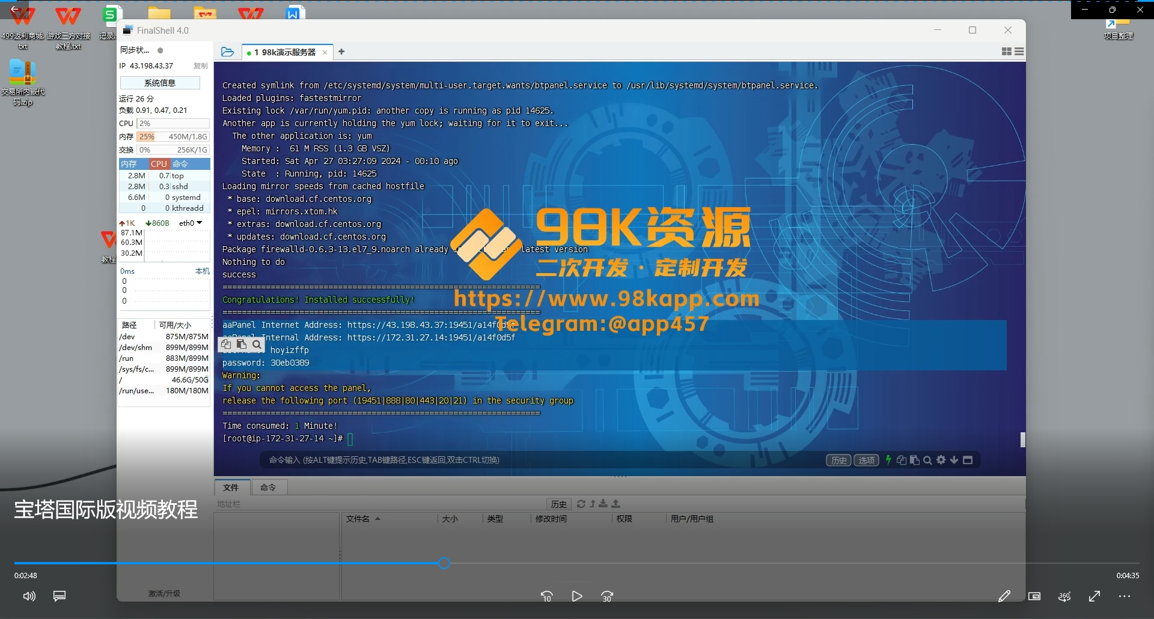Search selection via floating magnifier icon
This screenshot has height=619, width=1154.
pos(257,344)
